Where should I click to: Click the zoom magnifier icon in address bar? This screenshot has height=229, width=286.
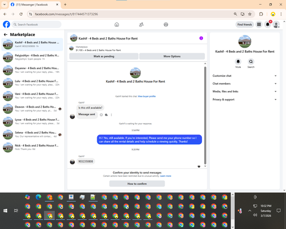236,14
